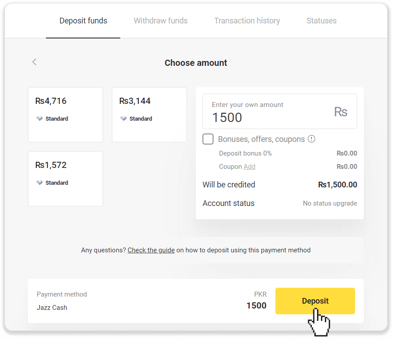
Task: Open the Withdraw funds tab
Action: (160, 21)
